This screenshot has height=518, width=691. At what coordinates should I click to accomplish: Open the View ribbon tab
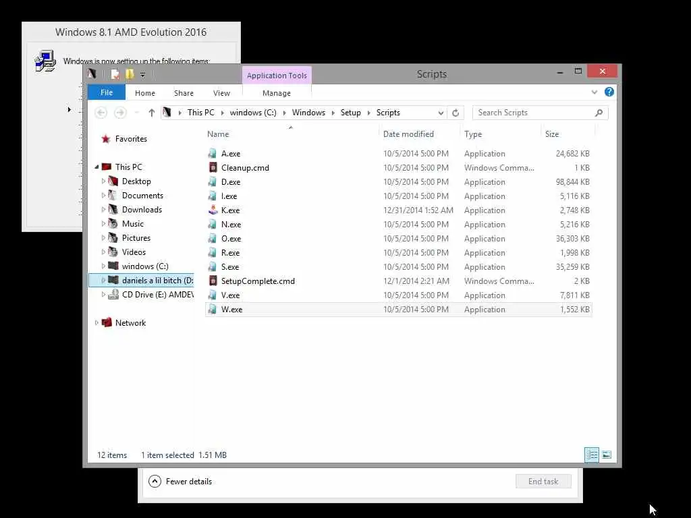[x=221, y=93]
